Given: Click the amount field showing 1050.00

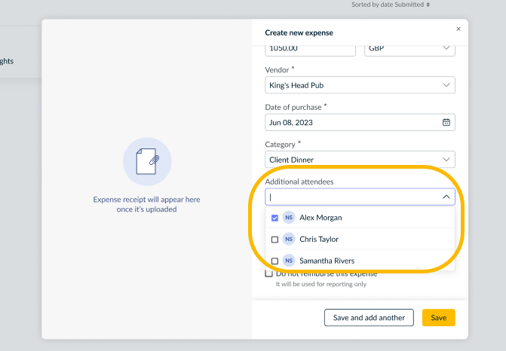Looking at the screenshot, I should point(309,48).
